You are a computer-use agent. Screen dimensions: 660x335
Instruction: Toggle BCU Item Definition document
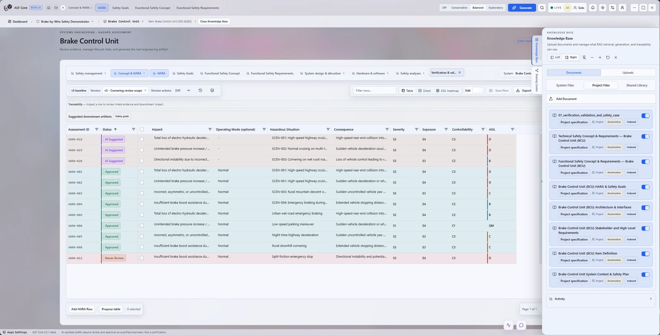[646, 254]
